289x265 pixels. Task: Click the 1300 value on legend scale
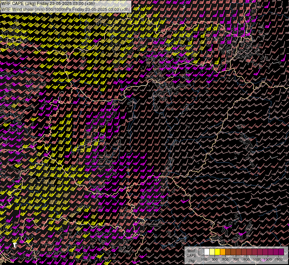click(x=268, y=259)
